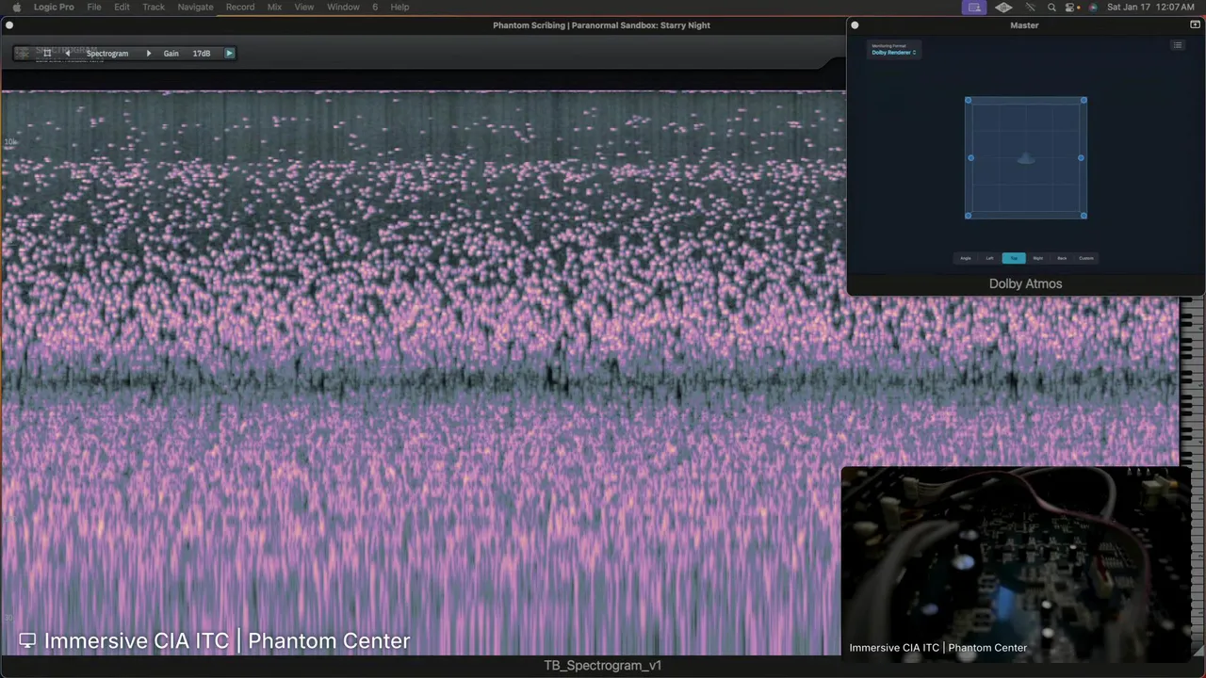The image size is (1206, 678).
Task: Open the File menu
Action: click(x=94, y=7)
